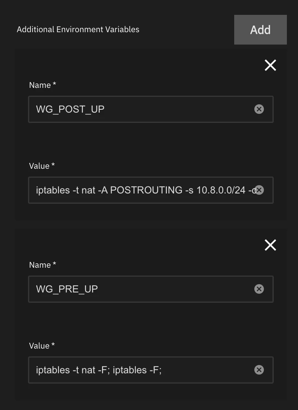Image resolution: width=298 pixels, height=410 pixels.
Task: Clear the 'iptables -F' value field
Action: 259,370
